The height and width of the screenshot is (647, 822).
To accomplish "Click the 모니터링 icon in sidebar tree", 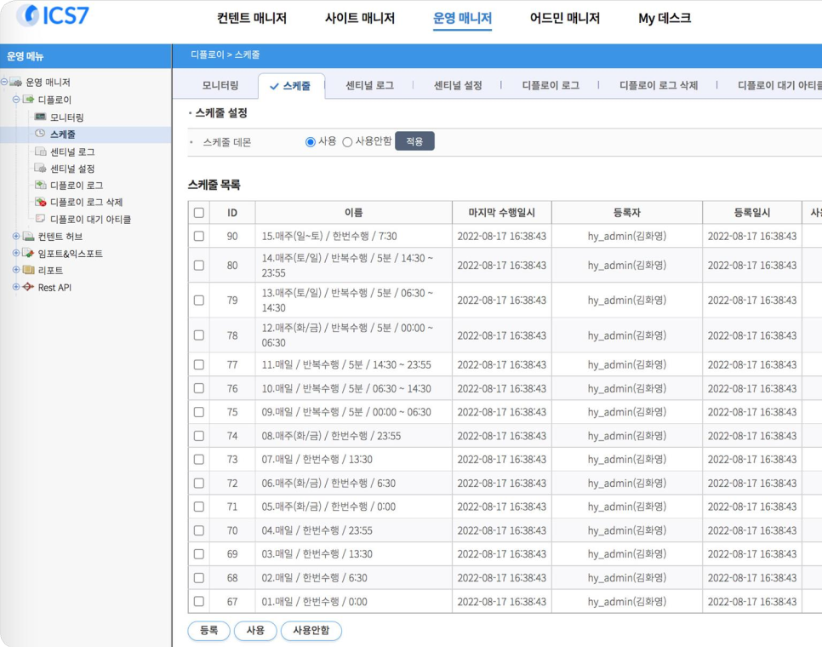I will (40, 117).
